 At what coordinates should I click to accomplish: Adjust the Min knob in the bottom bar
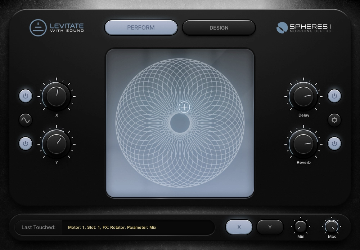[x=301, y=227]
